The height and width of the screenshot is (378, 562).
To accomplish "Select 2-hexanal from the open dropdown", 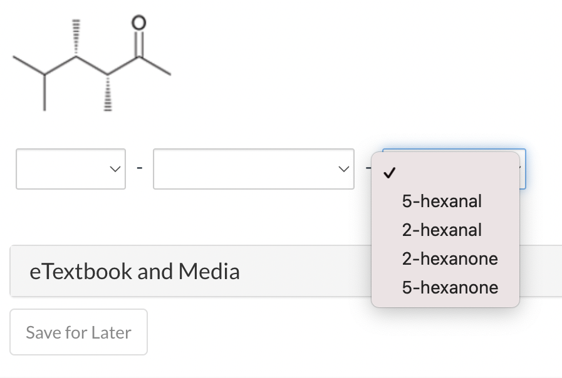I will tap(441, 230).
